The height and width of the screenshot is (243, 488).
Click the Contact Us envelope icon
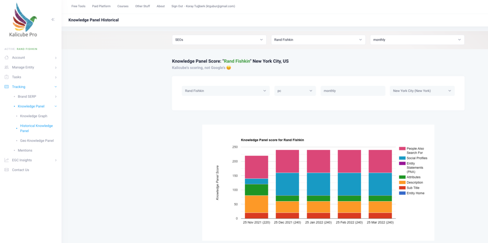[x=7, y=170]
